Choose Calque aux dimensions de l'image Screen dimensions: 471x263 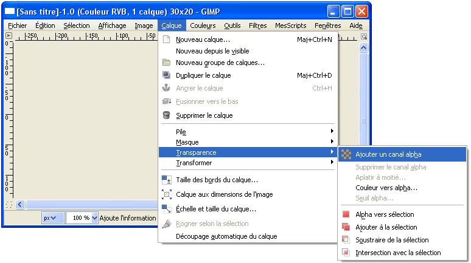248,194
